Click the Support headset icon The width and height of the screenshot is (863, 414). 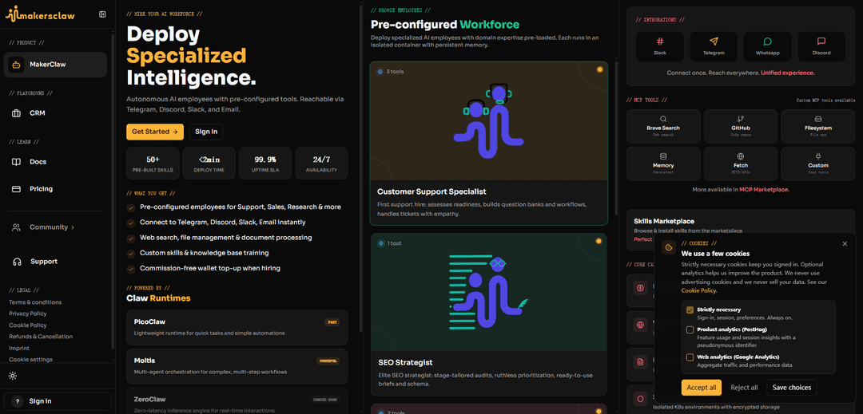[17, 262]
